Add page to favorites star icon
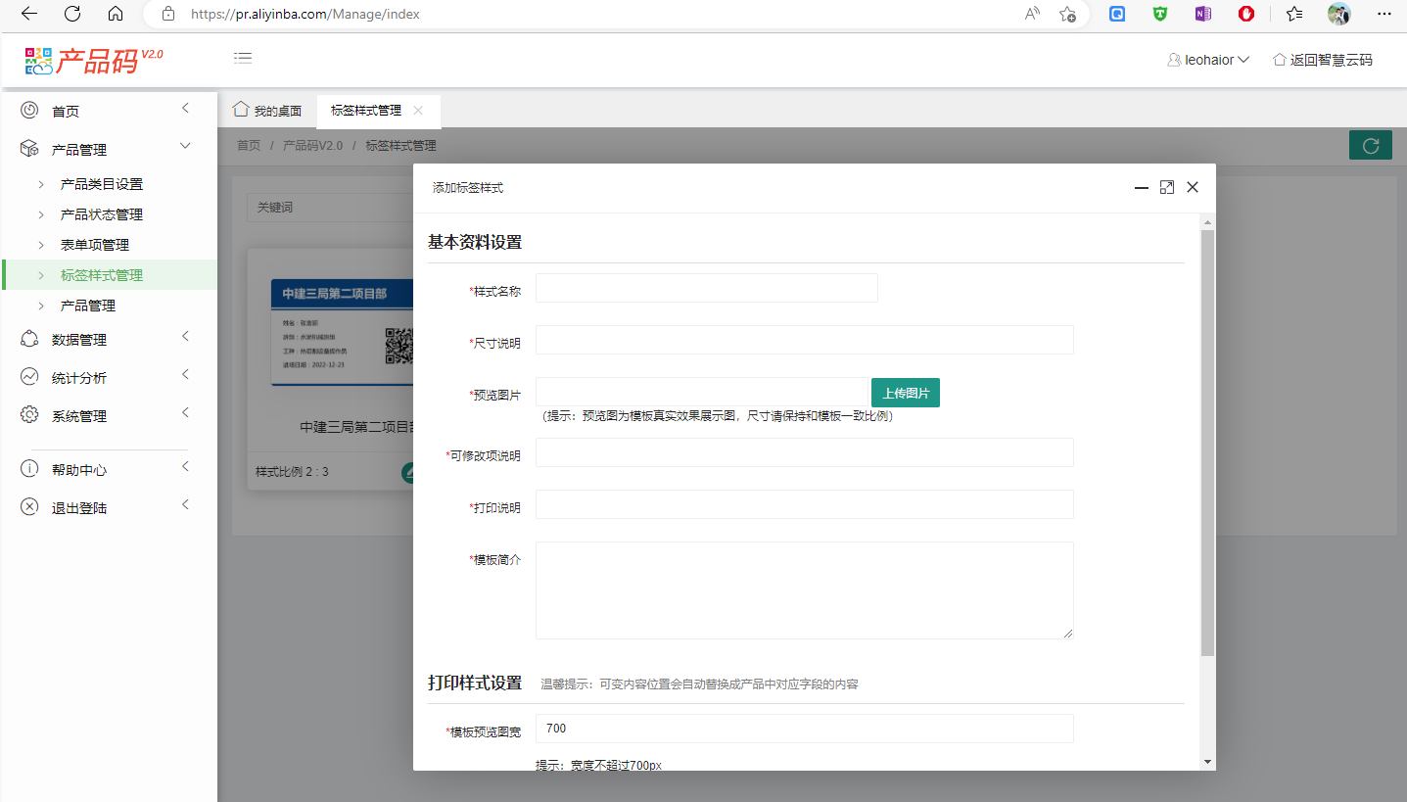This screenshot has height=802, width=1407. coord(1067,14)
